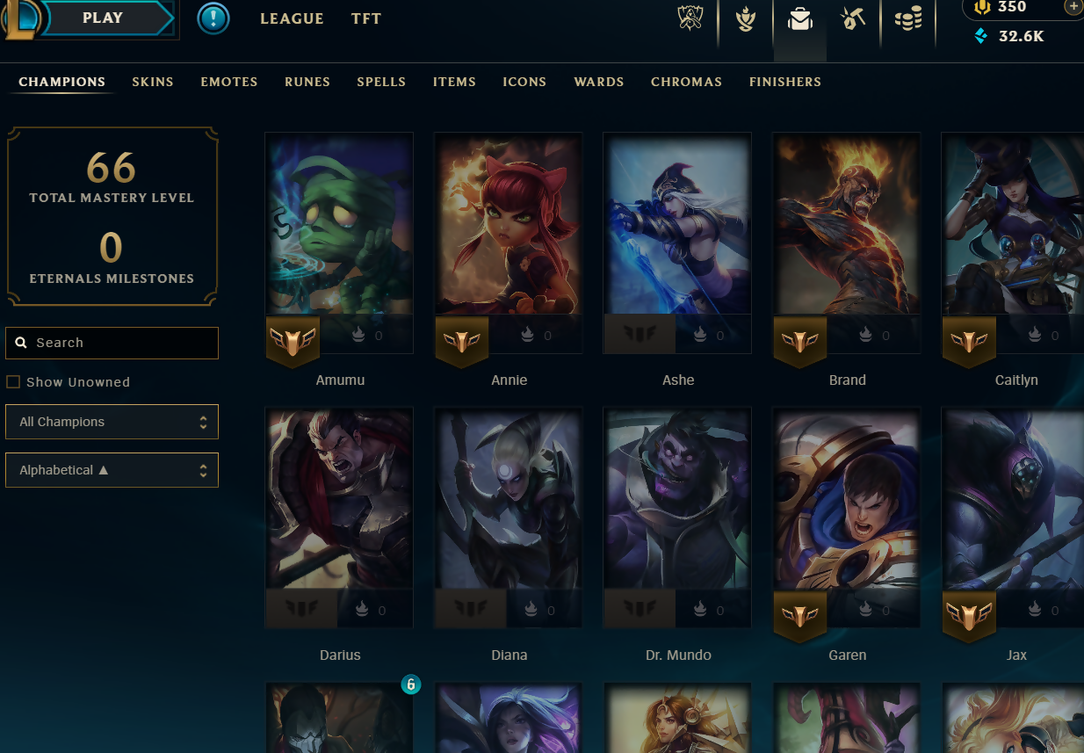The height and width of the screenshot is (753, 1084).
Task: Enable the Show Unowned checkbox
Action: (x=13, y=382)
